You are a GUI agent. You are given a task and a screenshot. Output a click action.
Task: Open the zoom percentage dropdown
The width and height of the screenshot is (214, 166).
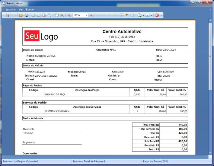coord(86,15)
